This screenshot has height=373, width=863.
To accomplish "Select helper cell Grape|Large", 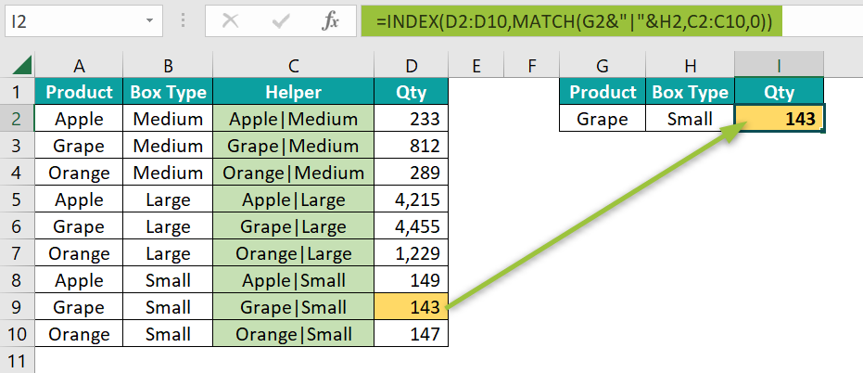I will [x=293, y=226].
